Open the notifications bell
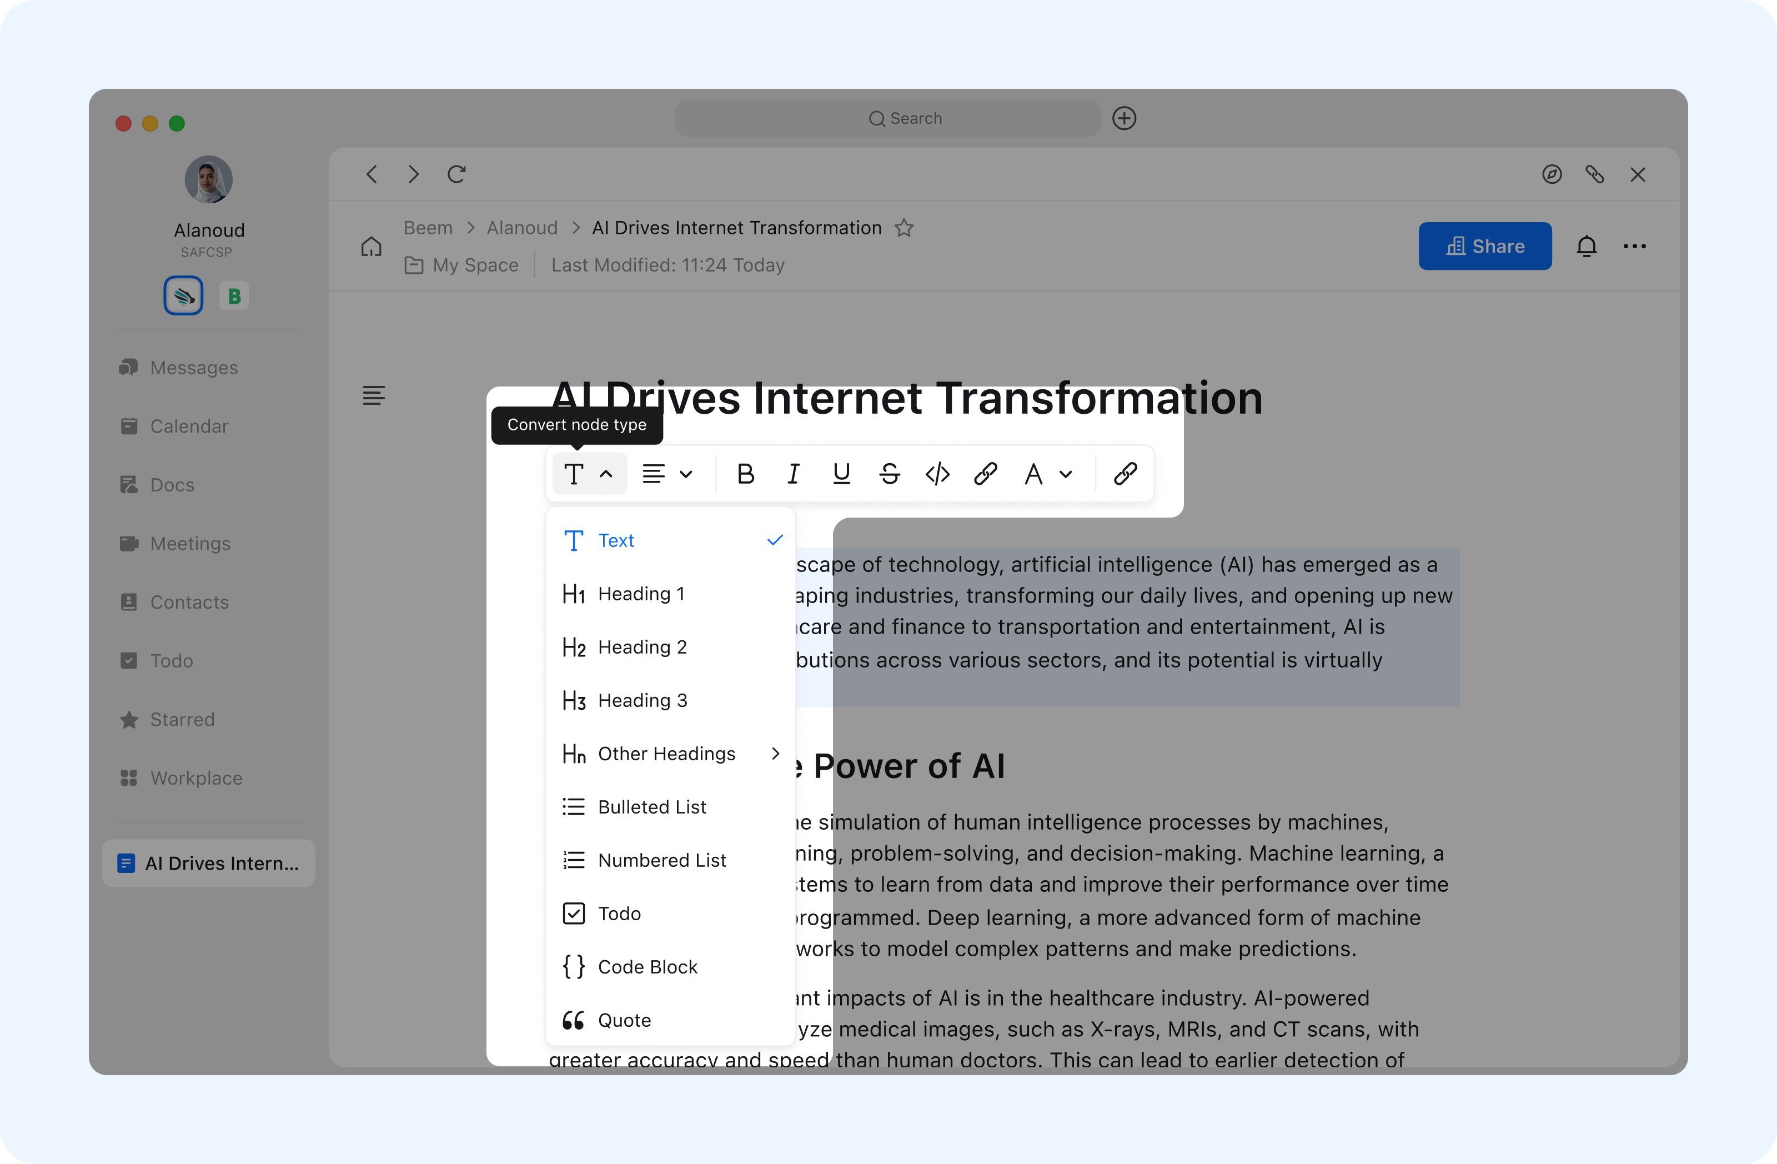 coord(1586,245)
